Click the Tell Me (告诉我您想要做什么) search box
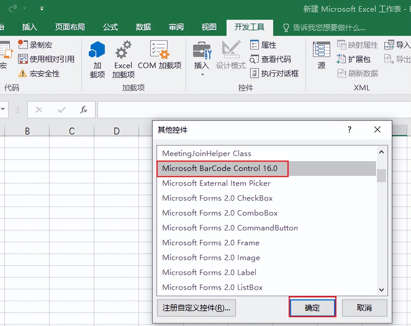This screenshot has width=411, height=326. (324, 28)
